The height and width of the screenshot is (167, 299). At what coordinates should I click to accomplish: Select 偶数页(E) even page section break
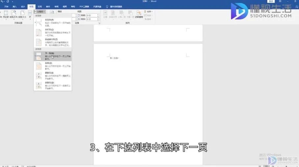[53, 76]
